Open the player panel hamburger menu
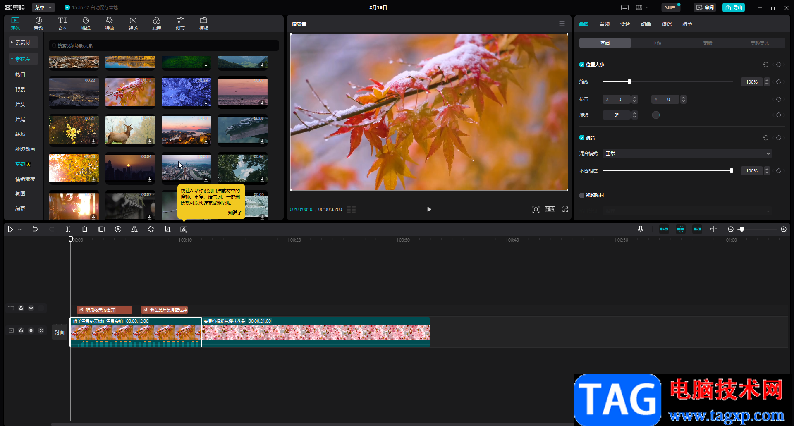 pyautogui.click(x=562, y=24)
